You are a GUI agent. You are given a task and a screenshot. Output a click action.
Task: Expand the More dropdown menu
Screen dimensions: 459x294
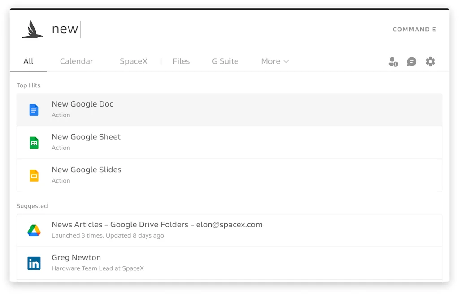point(275,61)
